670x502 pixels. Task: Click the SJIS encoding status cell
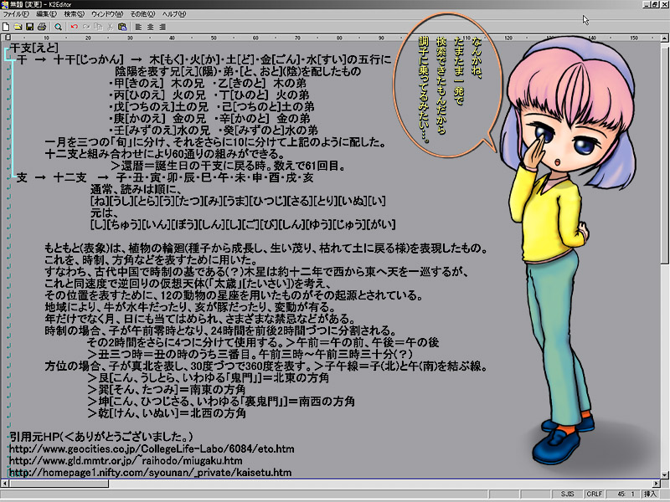coord(568,494)
